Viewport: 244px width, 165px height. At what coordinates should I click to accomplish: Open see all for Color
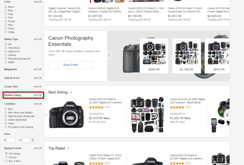click(x=38, y=2)
